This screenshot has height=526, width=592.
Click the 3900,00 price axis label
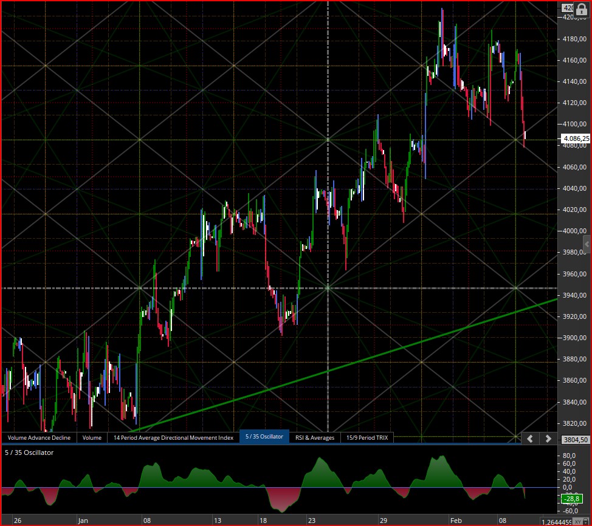pyautogui.click(x=574, y=338)
